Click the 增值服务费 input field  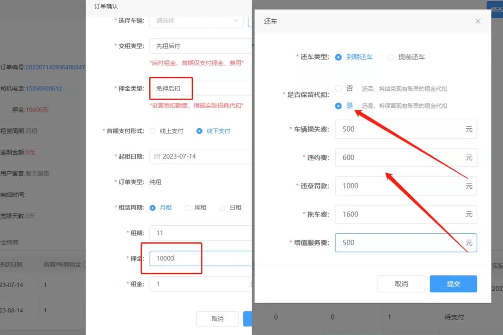[x=406, y=243]
